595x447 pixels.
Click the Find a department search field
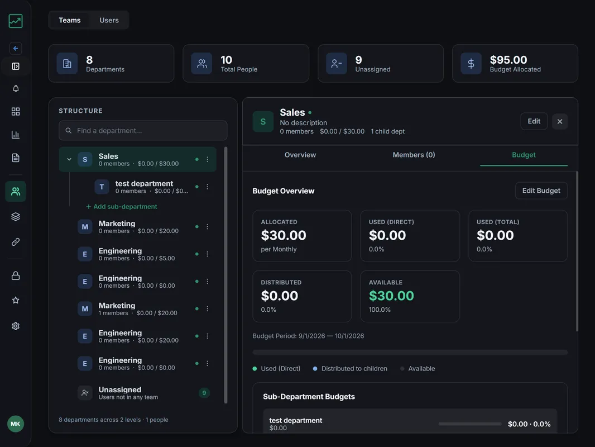[x=143, y=131]
